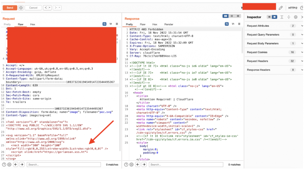The width and height of the screenshot is (304, 172).
Task: Click the Response viewer vertical scrollbar
Action: (242, 41)
